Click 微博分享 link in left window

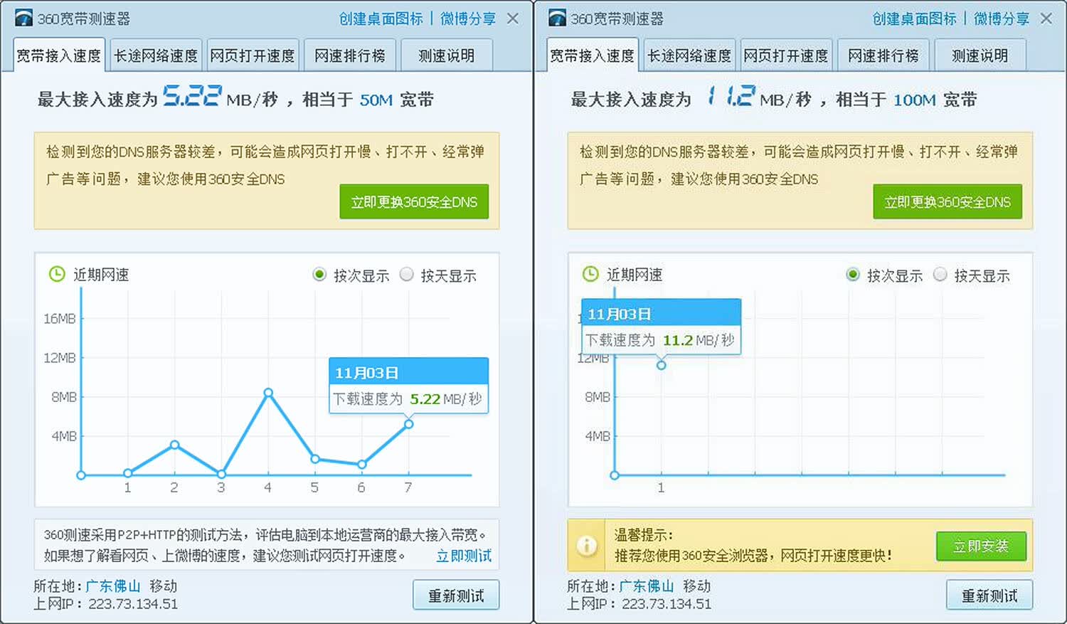coord(468,18)
